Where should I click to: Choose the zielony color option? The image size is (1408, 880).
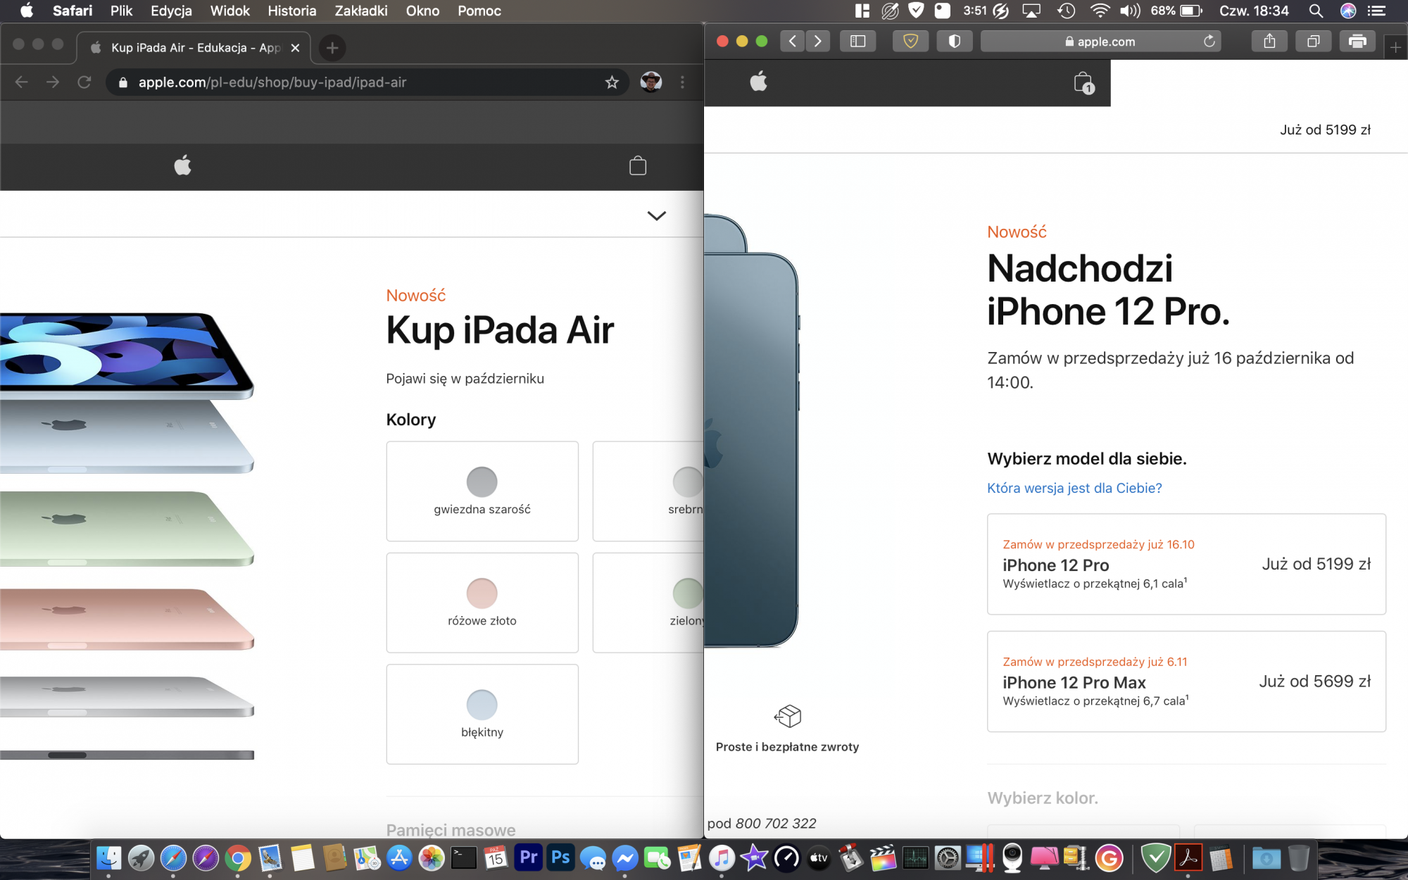pos(648,603)
